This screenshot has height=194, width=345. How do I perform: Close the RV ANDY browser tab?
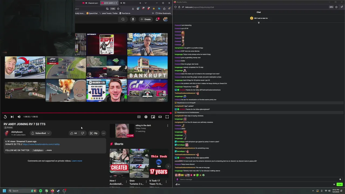[x=116, y=3]
